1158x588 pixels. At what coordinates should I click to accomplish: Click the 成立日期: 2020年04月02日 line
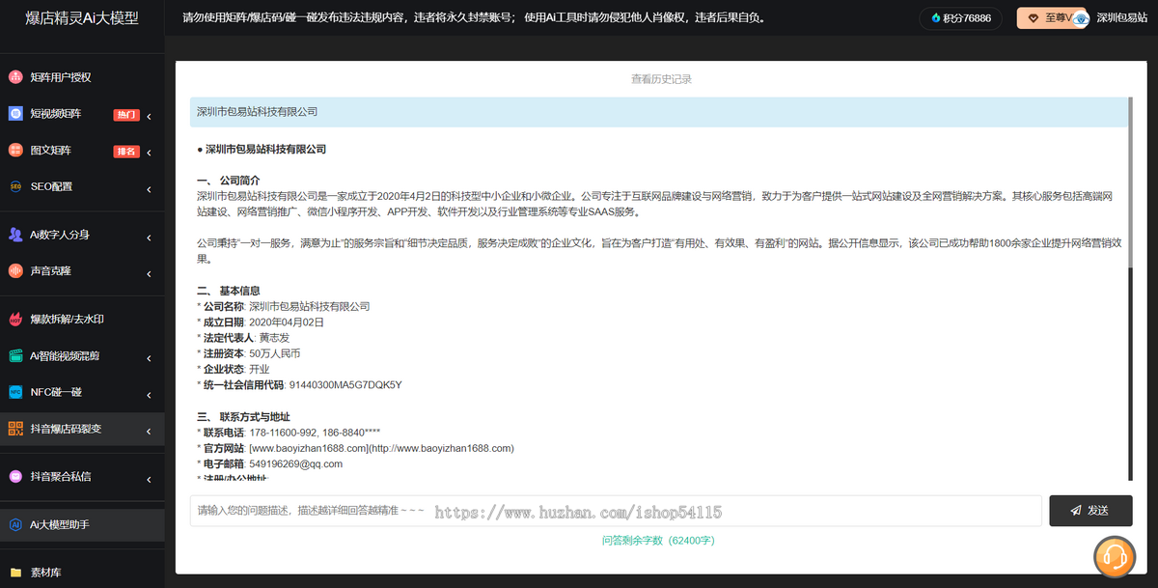pos(261,322)
